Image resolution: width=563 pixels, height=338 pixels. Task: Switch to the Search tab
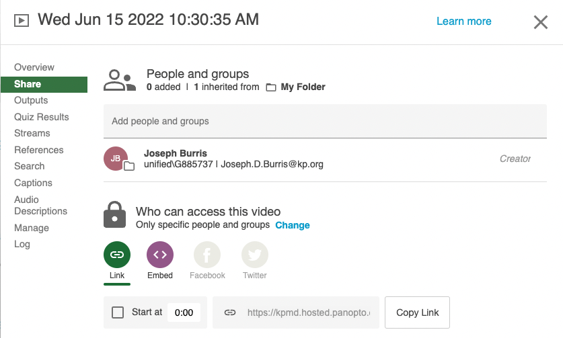(x=30, y=166)
